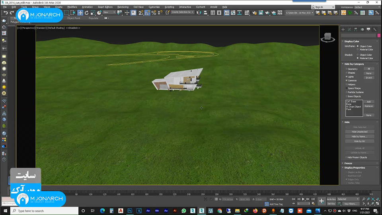Viewport: 382px width, 215px height.
Task: Select Wireframe Object Color radio
Action: click(358, 46)
